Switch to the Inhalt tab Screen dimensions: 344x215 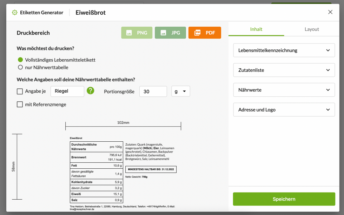256,29
